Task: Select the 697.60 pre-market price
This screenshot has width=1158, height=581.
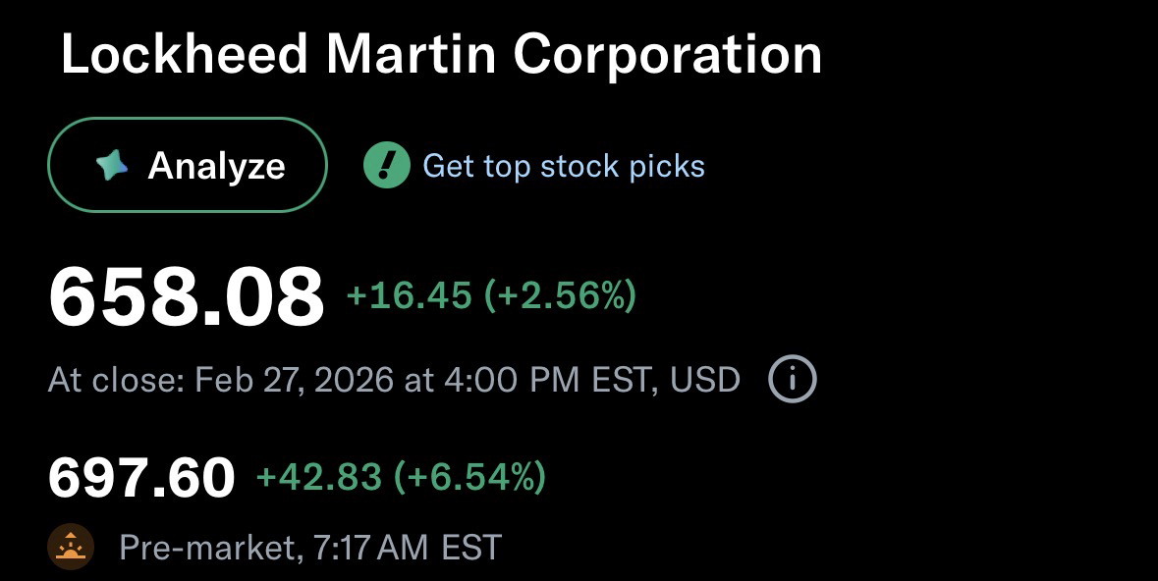Action: pyautogui.click(x=141, y=478)
